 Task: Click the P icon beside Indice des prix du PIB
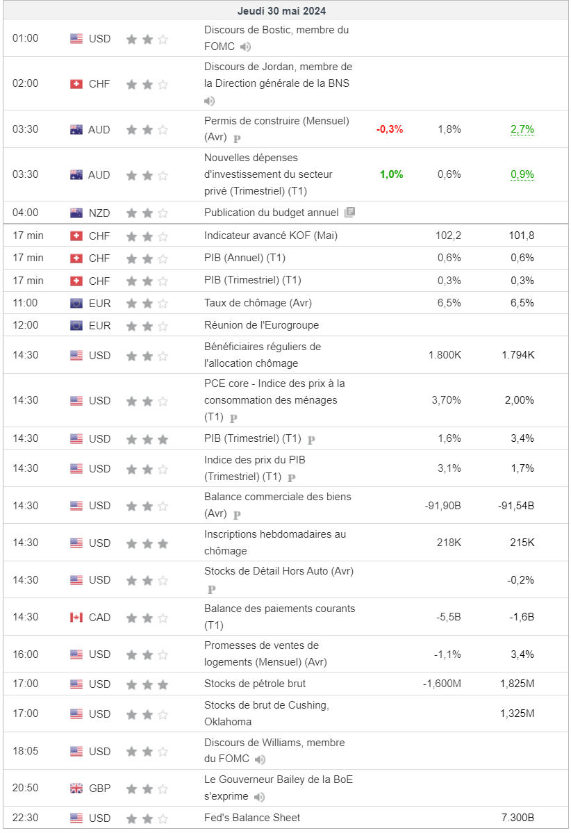coord(291,477)
